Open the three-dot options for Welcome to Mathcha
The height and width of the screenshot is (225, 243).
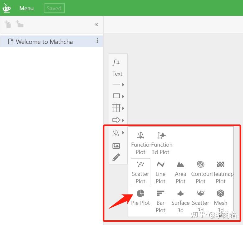(x=97, y=40)
